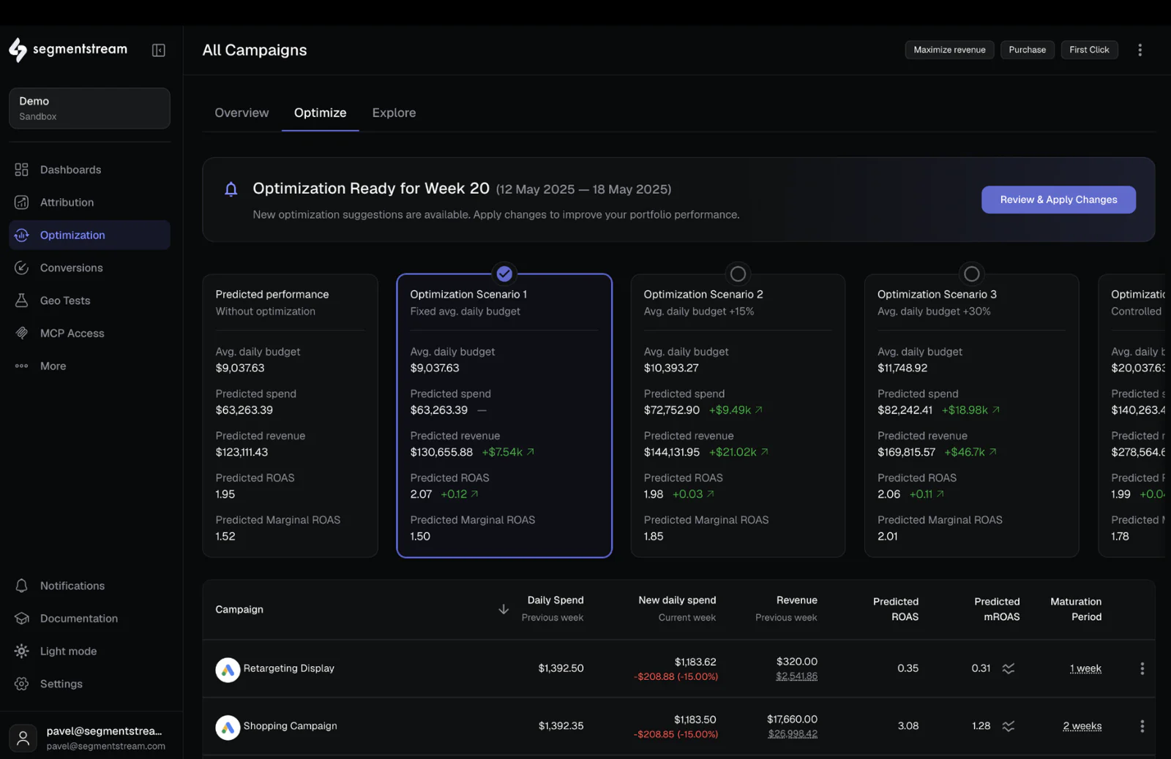Expand the More menu item
Image resolution: width=1171 pixels, height=759 pixels.
[89, 366]
